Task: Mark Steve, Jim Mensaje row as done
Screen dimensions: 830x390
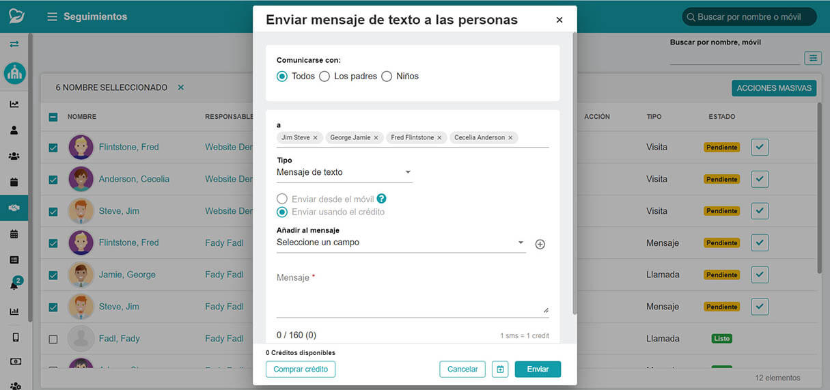Action: [x=760, y=307]
